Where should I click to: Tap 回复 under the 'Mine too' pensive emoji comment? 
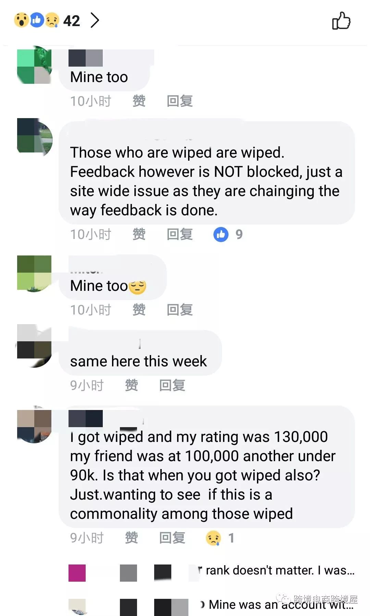pyautogui.click(x=180, y=310)
